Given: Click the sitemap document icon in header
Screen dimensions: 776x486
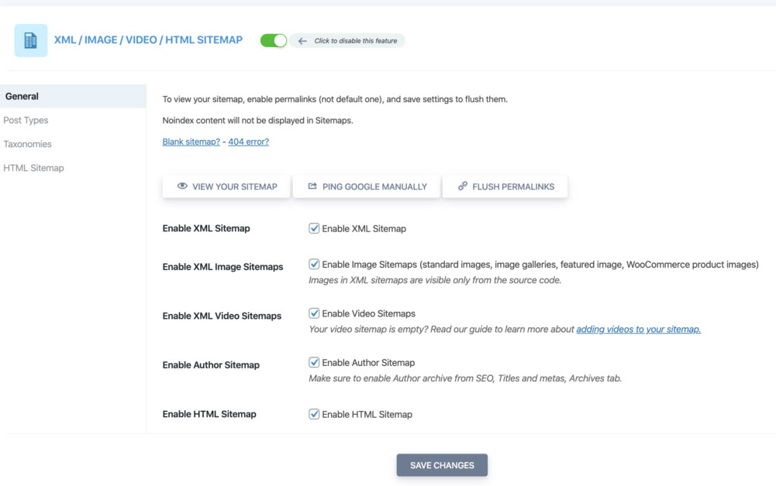Looking at the screenshot, I should click(x=31, y=40).
